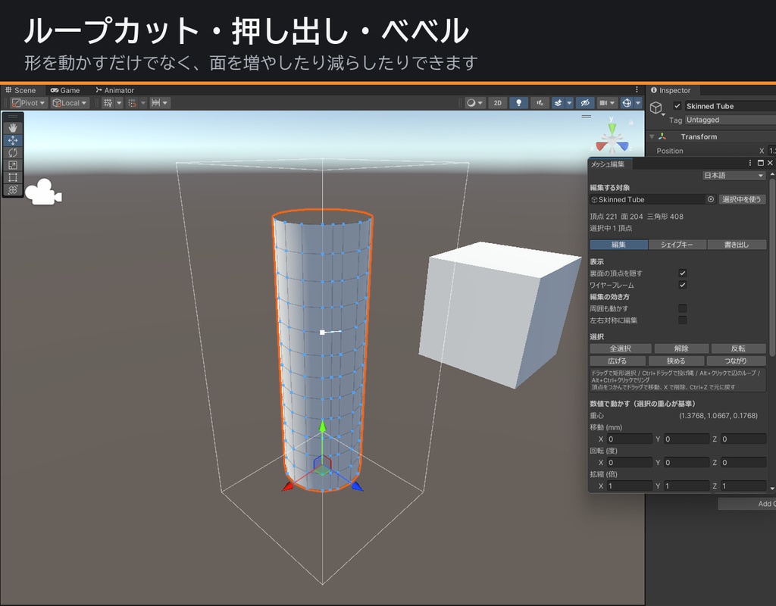Select the 編集 tab

pos(618,245)
